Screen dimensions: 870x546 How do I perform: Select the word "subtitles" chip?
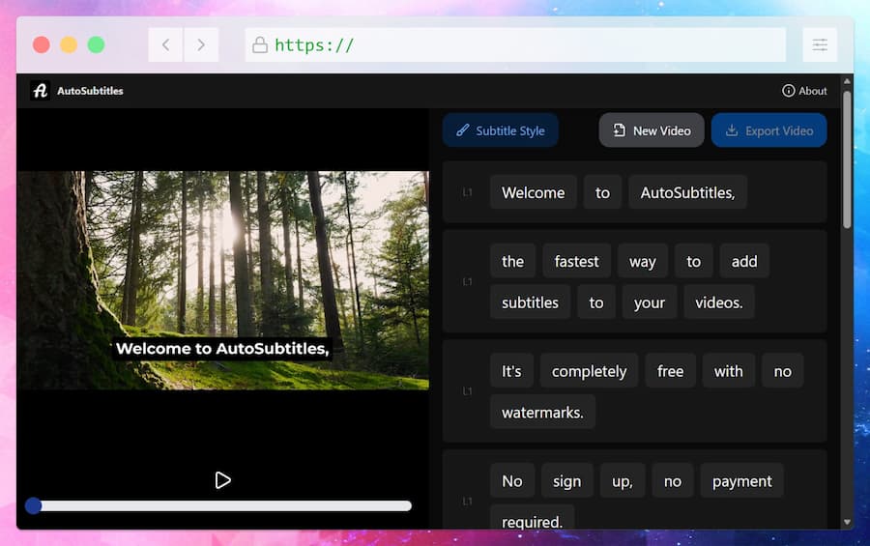pyautogui.click(x=530, y=302)
